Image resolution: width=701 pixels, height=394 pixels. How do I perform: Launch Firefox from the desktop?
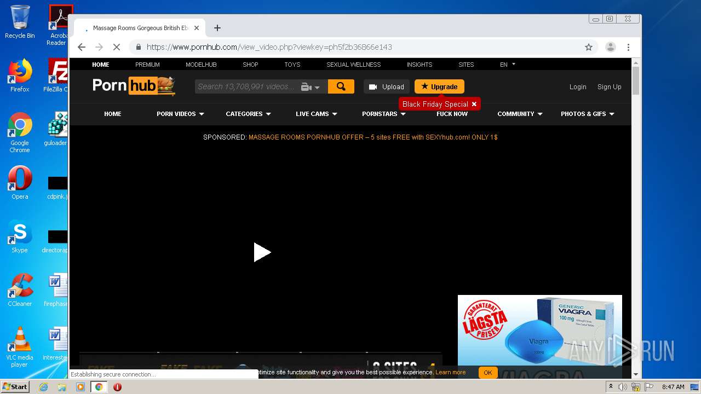pyautogui.click(x=20, y=76)
